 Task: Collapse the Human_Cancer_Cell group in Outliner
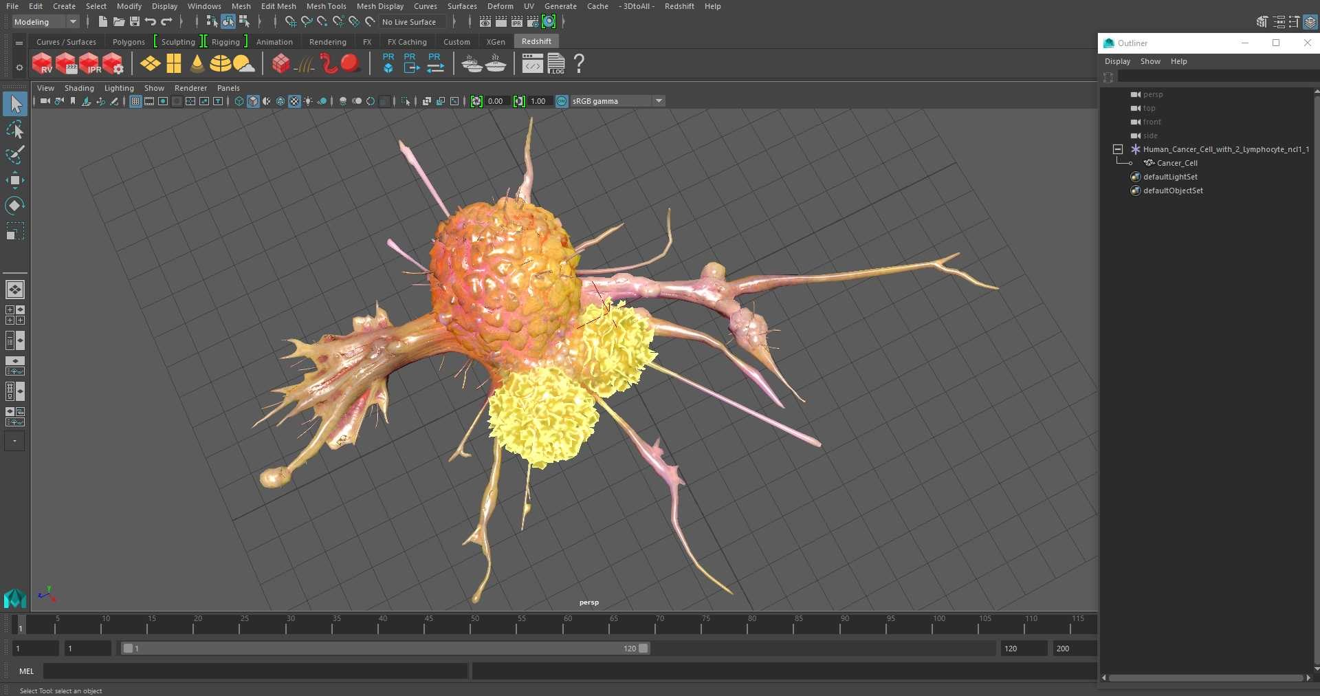click(1118, 149)
